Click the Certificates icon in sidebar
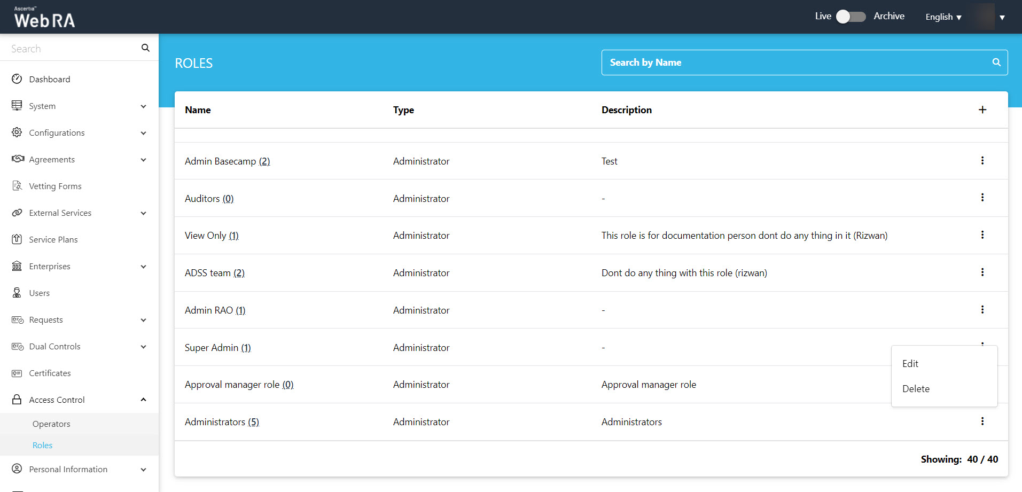Screen dimensions: 1022x492 (17, 373)
